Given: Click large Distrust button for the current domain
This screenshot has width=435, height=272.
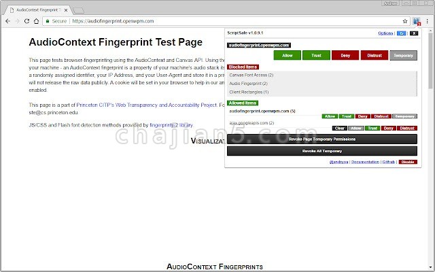Looking at the screenshot, I should [x=375, y=55].
